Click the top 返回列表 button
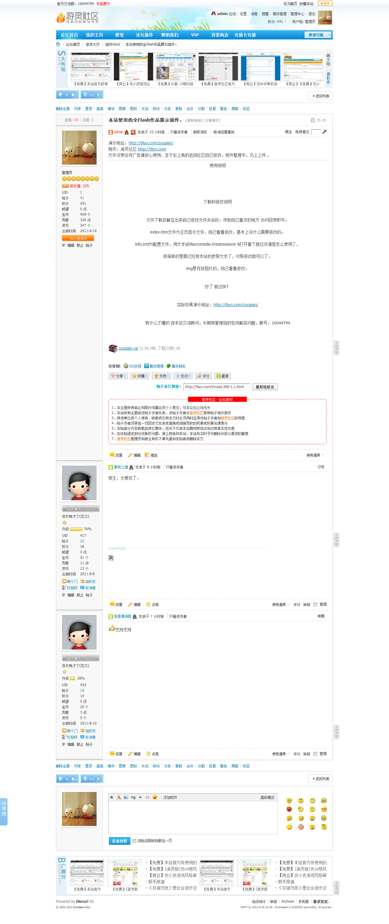The image size is (389, 924). click(x=320, y=96)
